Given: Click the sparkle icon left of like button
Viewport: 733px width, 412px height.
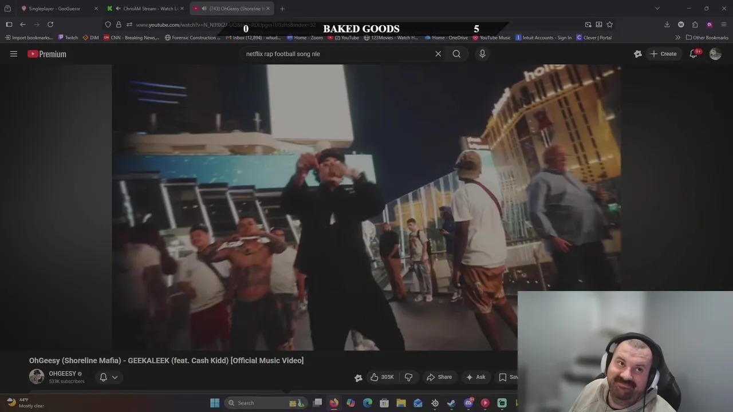Looking at the screenshot, I should coord(358,377).
